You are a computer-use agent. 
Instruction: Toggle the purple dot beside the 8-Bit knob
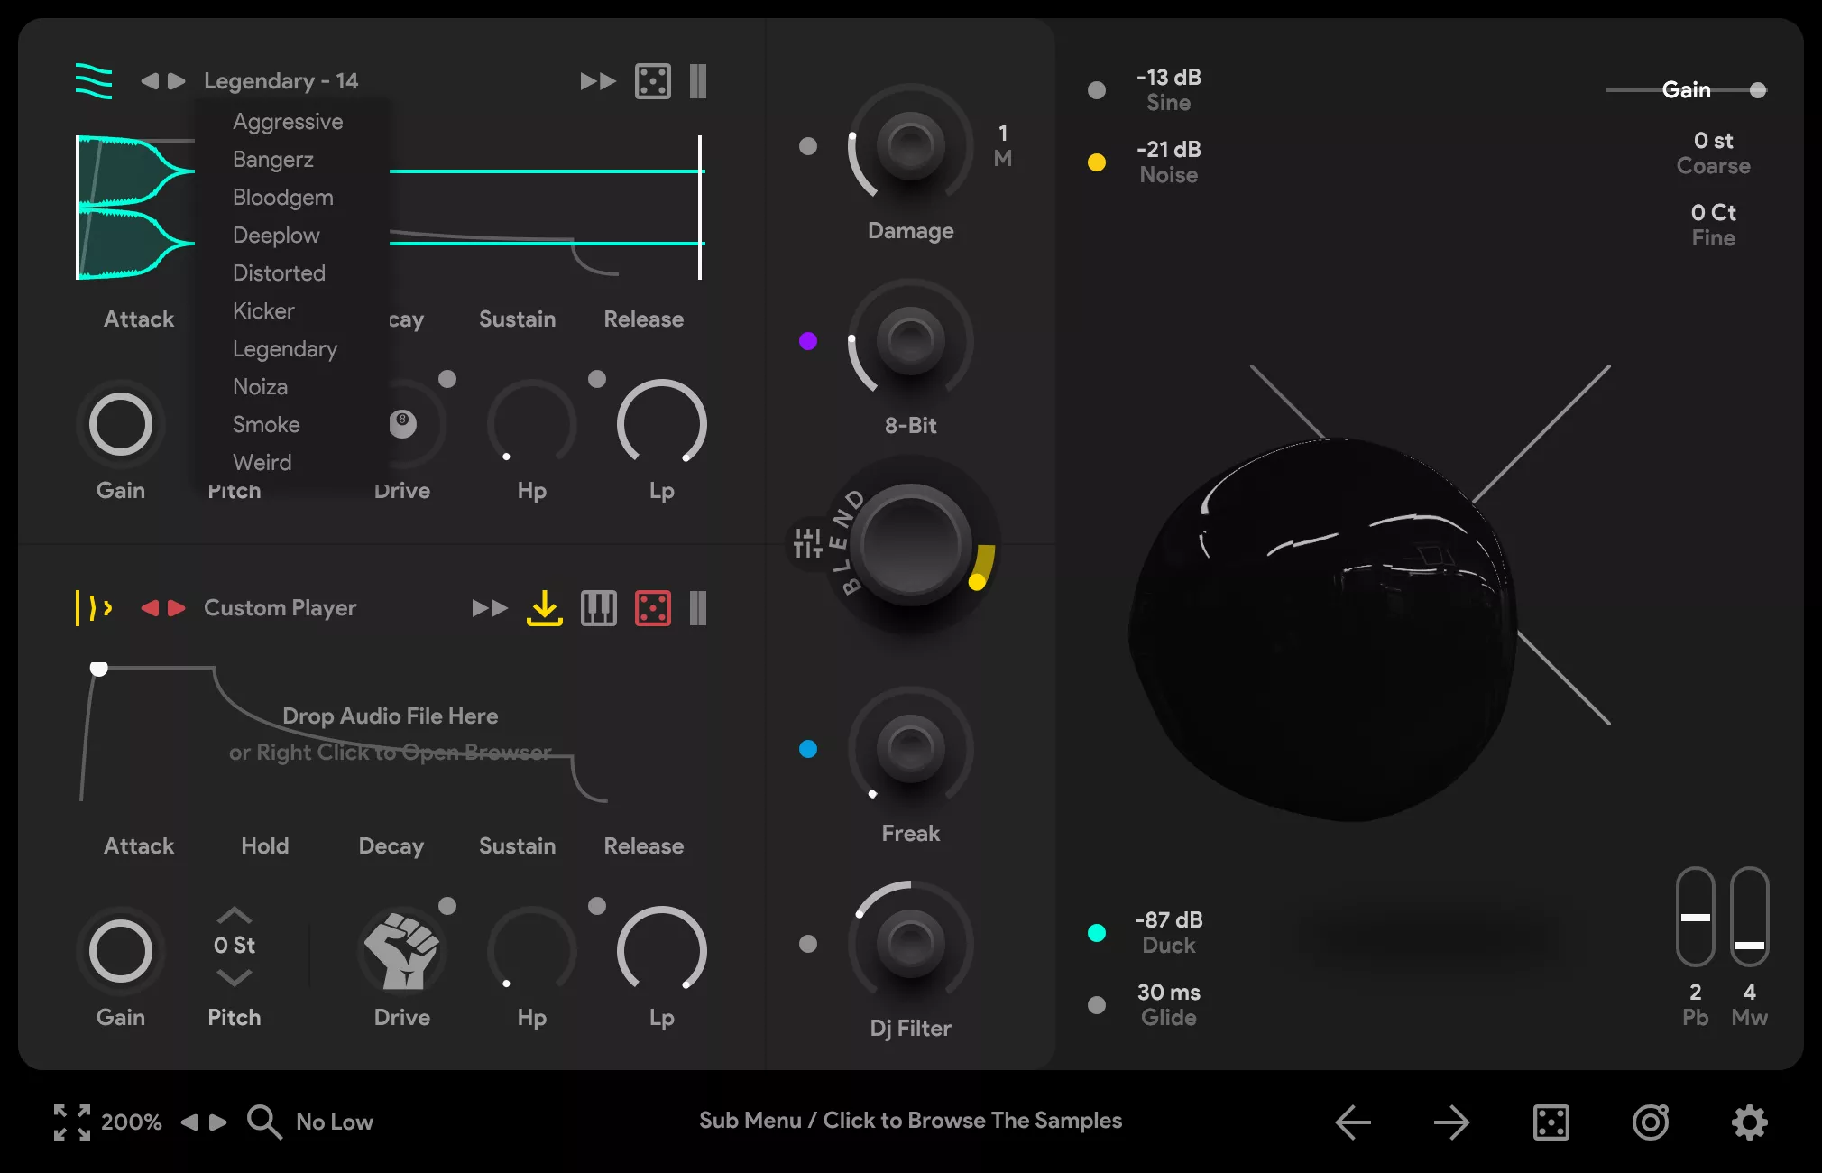click(x=807, y=341)
